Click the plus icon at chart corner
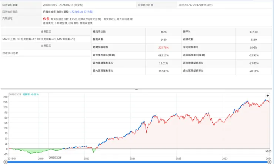This screenshot has width=274, height=164. pyautogui.click(x=268, y=96)
